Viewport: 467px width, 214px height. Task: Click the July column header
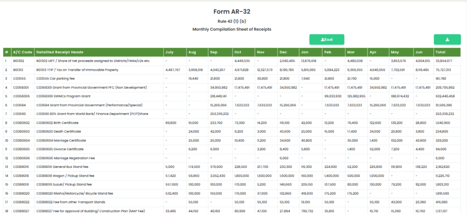click(x=169, y=52)
